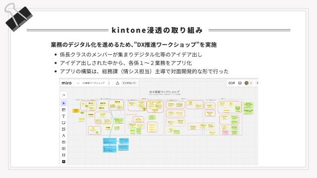Open the comments icon in top right bar
The height and width of the screenshot is (178, 317).
(x=240, y=83)
